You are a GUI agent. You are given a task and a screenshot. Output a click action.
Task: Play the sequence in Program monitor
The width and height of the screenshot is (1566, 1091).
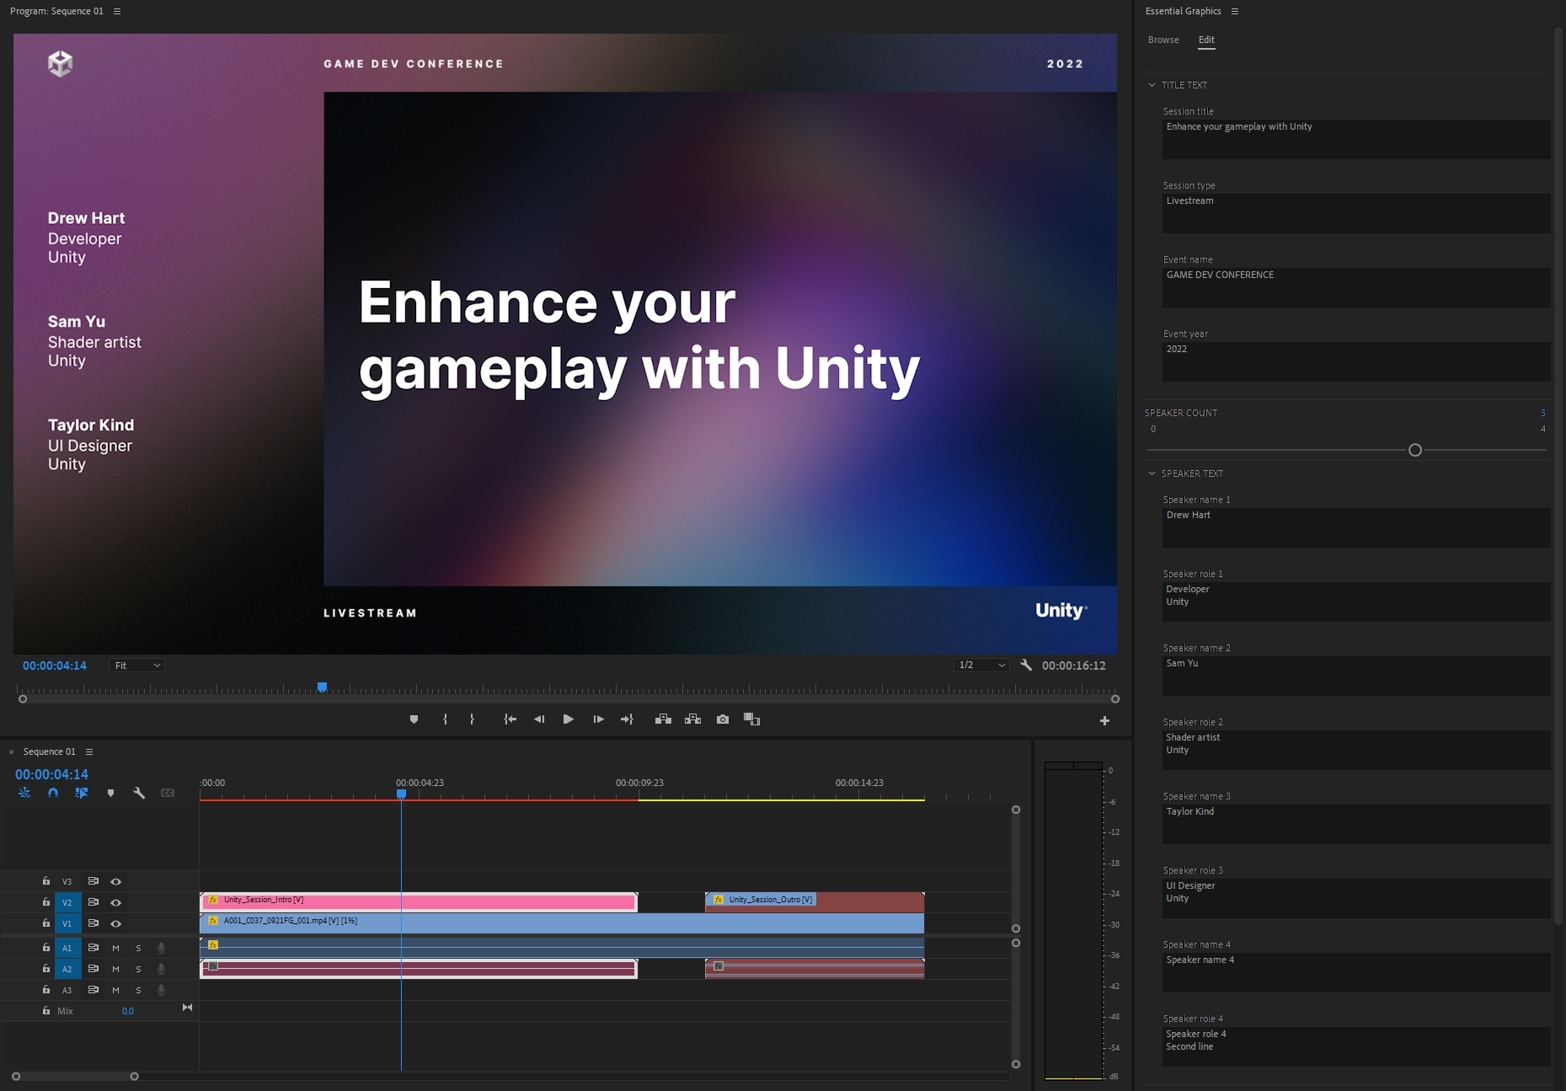point(569,719)
